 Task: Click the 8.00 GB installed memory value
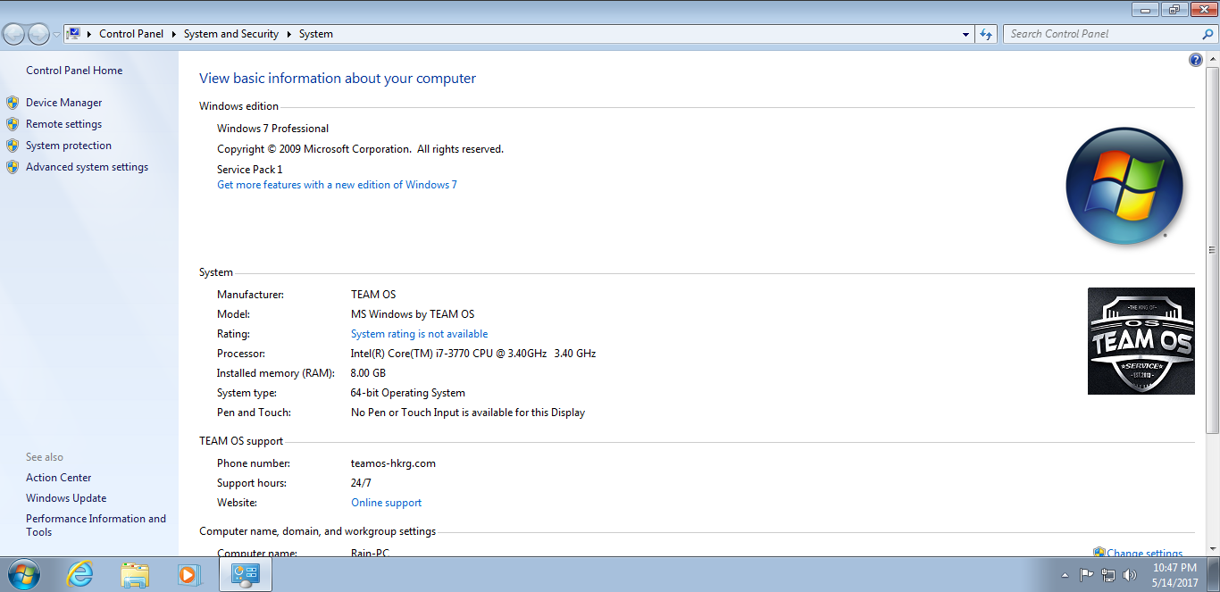pyautogui.click(x=369, y=373)
